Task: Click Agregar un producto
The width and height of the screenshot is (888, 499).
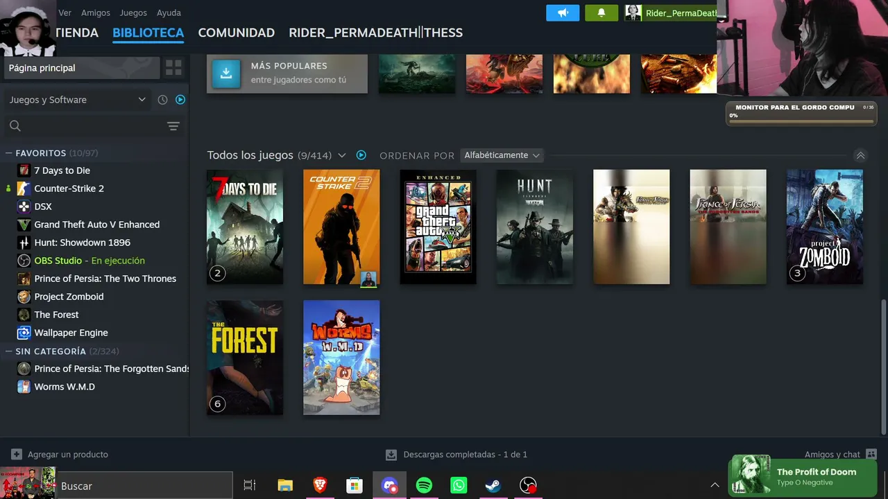Action: 60,455
